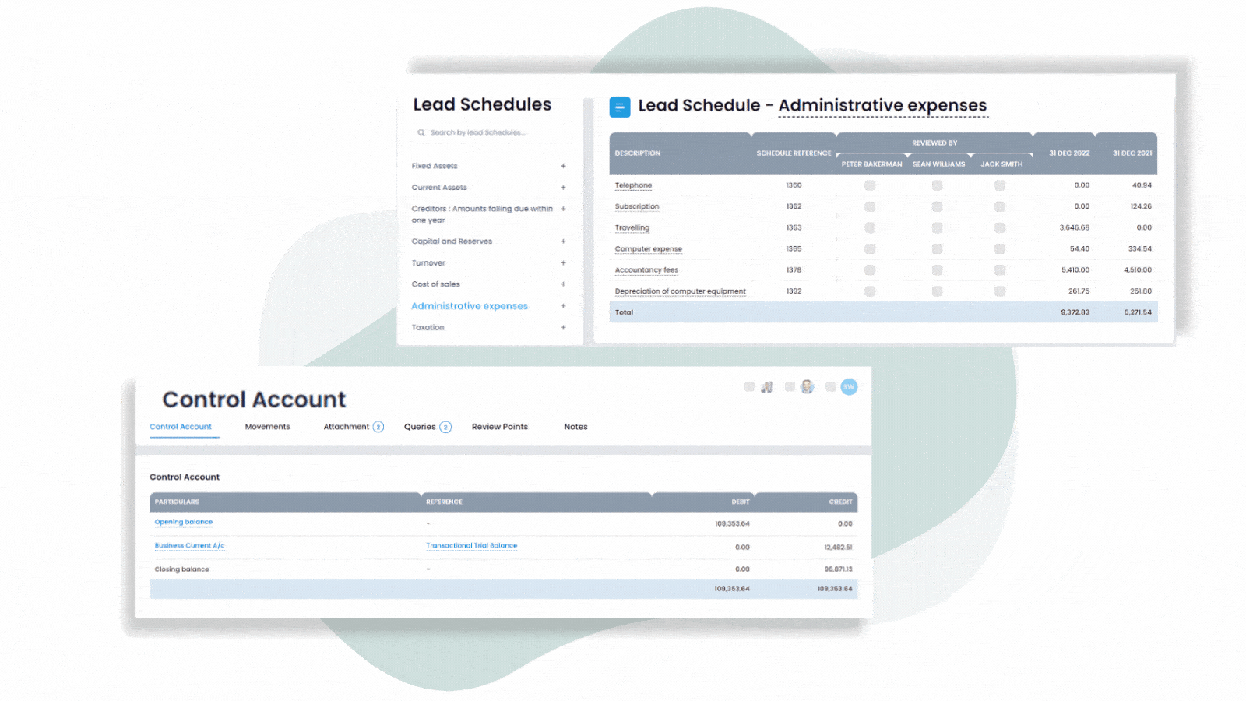Screen dimensions: 1246x701
Task: Open the Depreciation of computer equipment row
Action: [x=680, y=291]
